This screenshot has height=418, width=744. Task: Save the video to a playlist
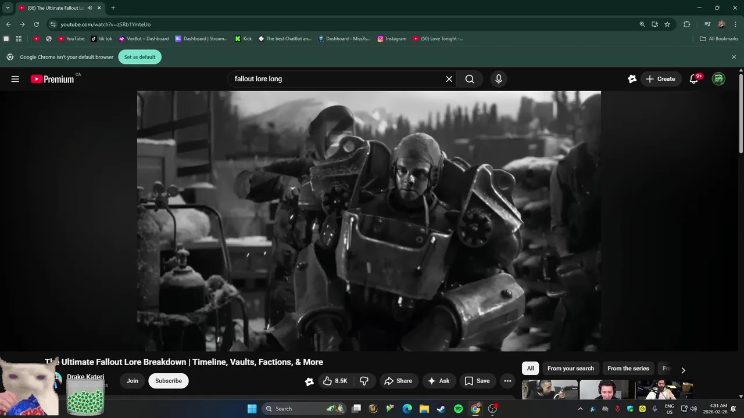(477, 381)
